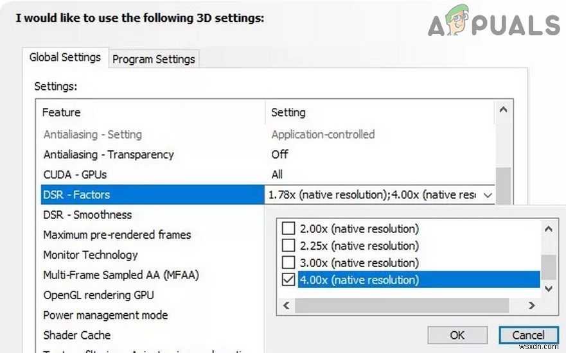Screen dimensions: 566x353
Task: Uncheck the 4.00x native resolution checkbox
Action: [x=288, y=280]
